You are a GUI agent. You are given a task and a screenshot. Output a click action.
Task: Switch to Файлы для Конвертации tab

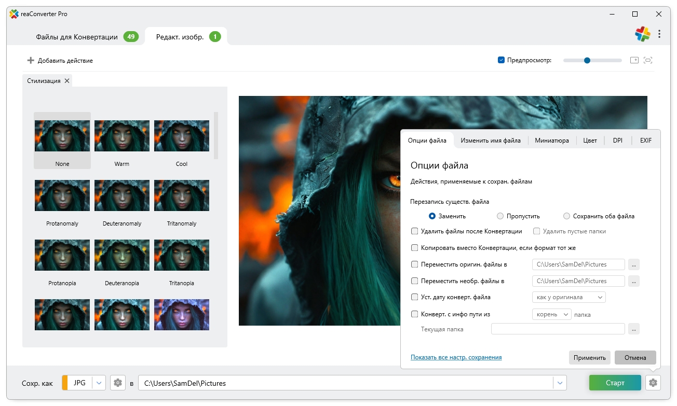click(x=77, y=37)
